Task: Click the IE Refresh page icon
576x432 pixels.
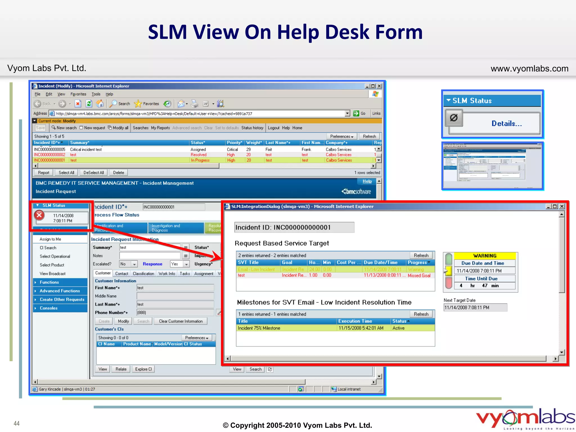Action: click(x=89, y=104)
